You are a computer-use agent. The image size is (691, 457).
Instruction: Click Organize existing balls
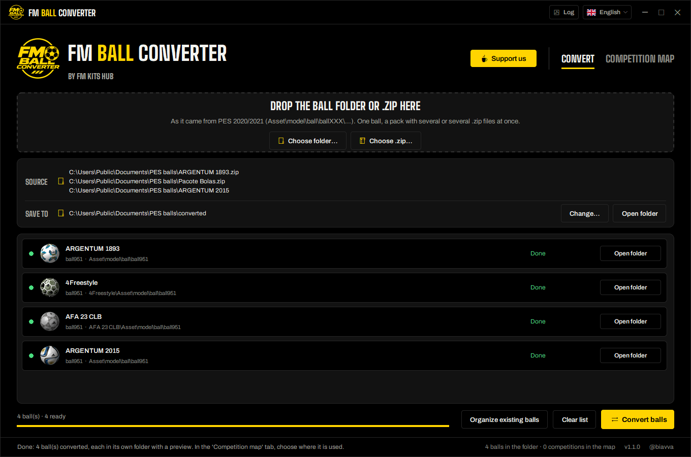[x=505, y=419]
